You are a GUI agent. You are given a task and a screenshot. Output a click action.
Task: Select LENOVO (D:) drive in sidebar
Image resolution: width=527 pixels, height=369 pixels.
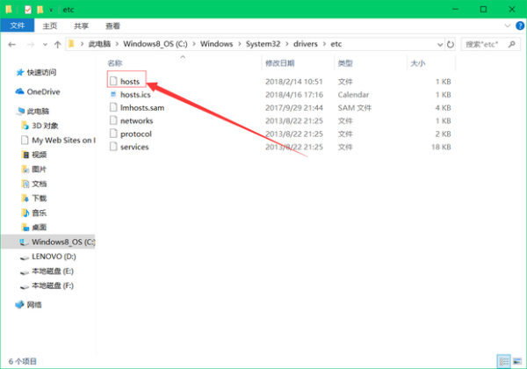coord(54,257)
